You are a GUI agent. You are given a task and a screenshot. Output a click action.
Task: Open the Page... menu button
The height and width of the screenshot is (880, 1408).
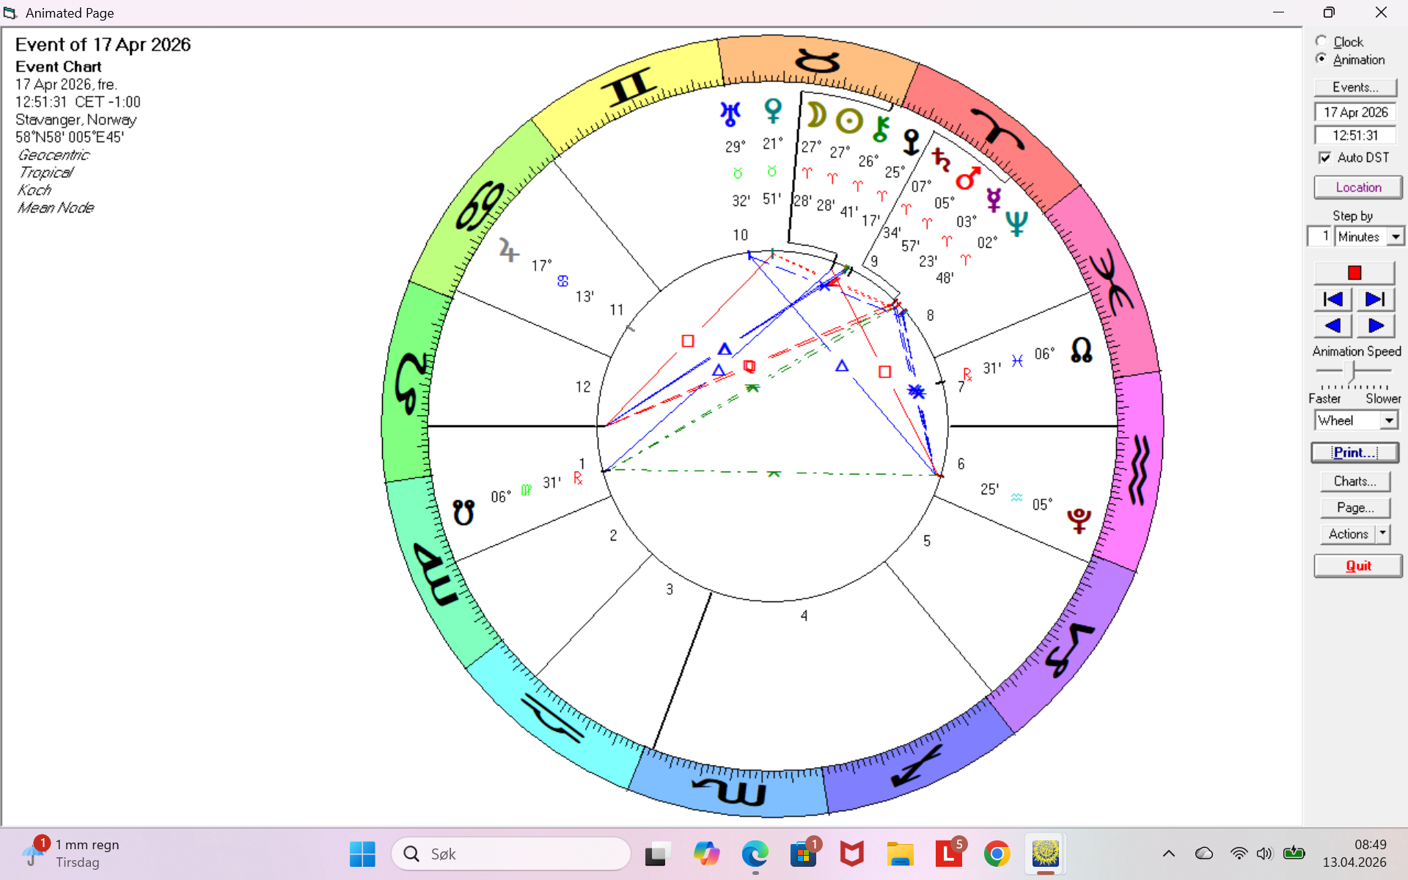(1354, 507)
